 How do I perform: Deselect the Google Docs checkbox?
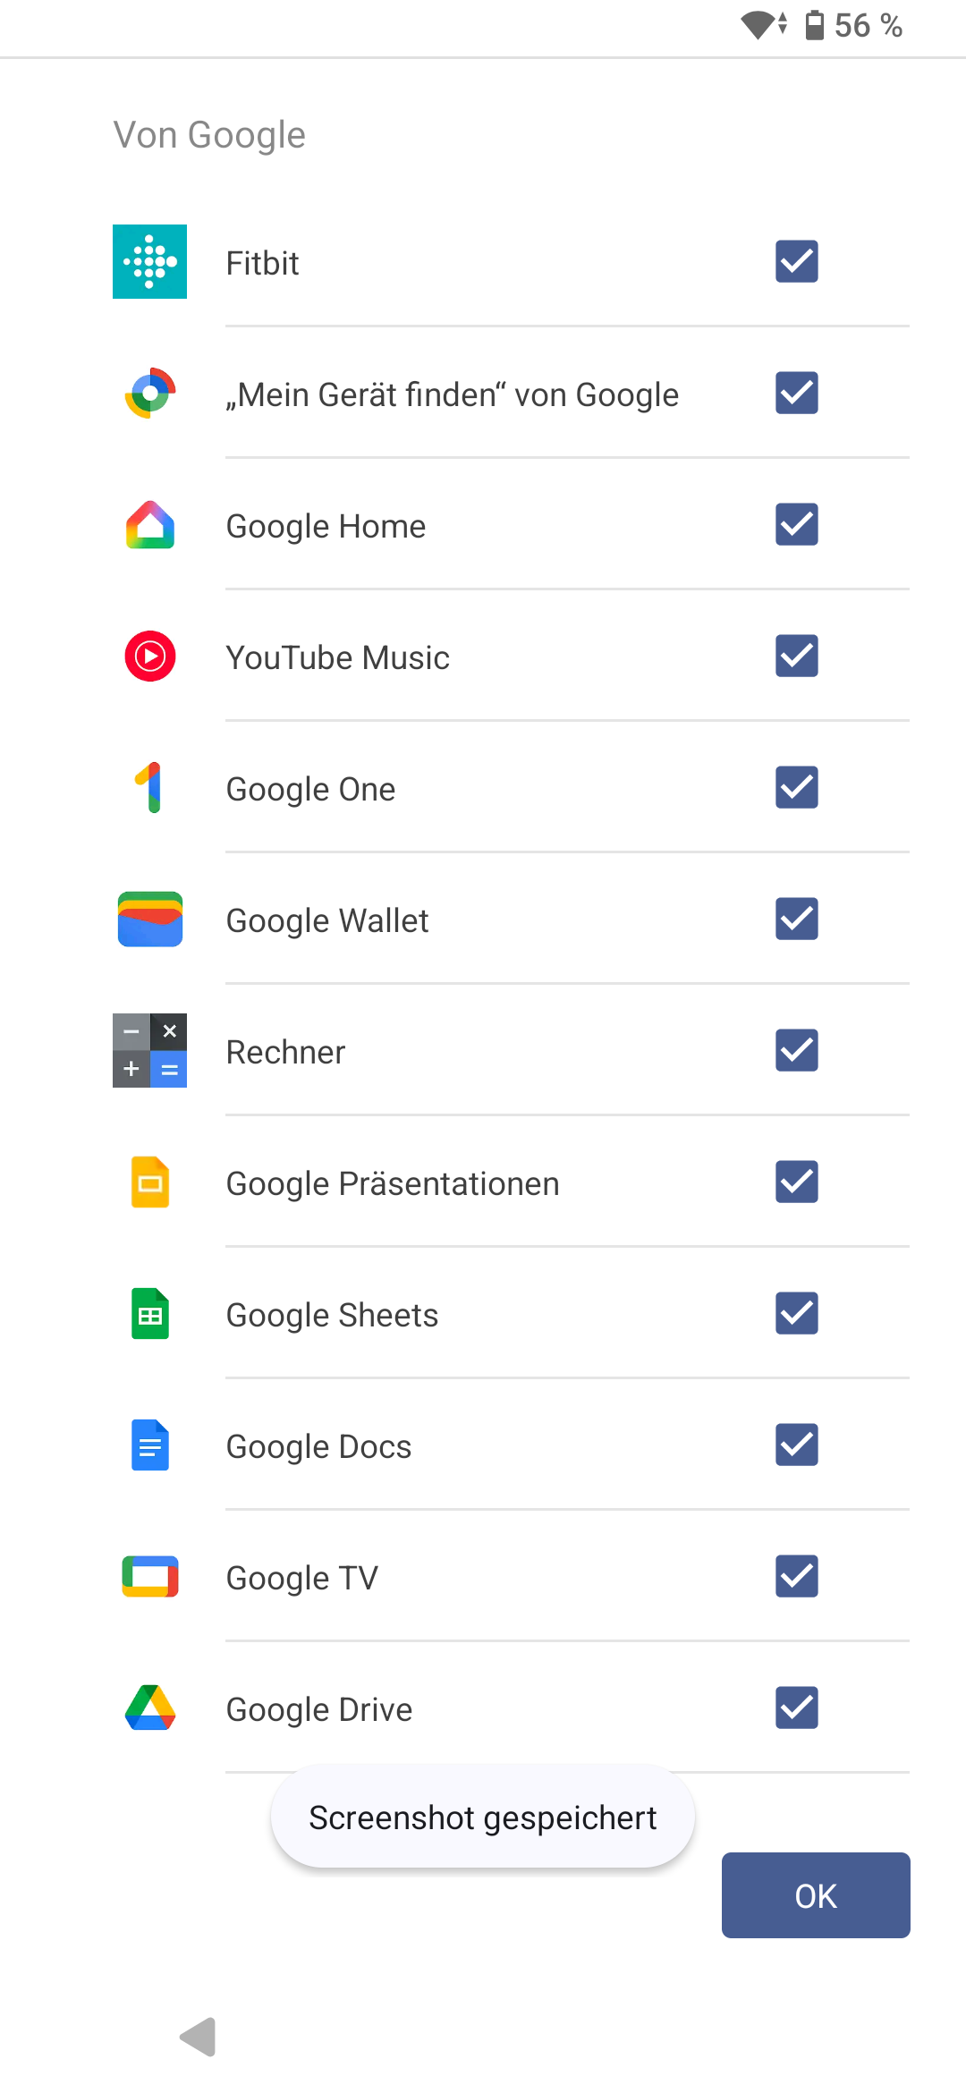pos(796,1445)
